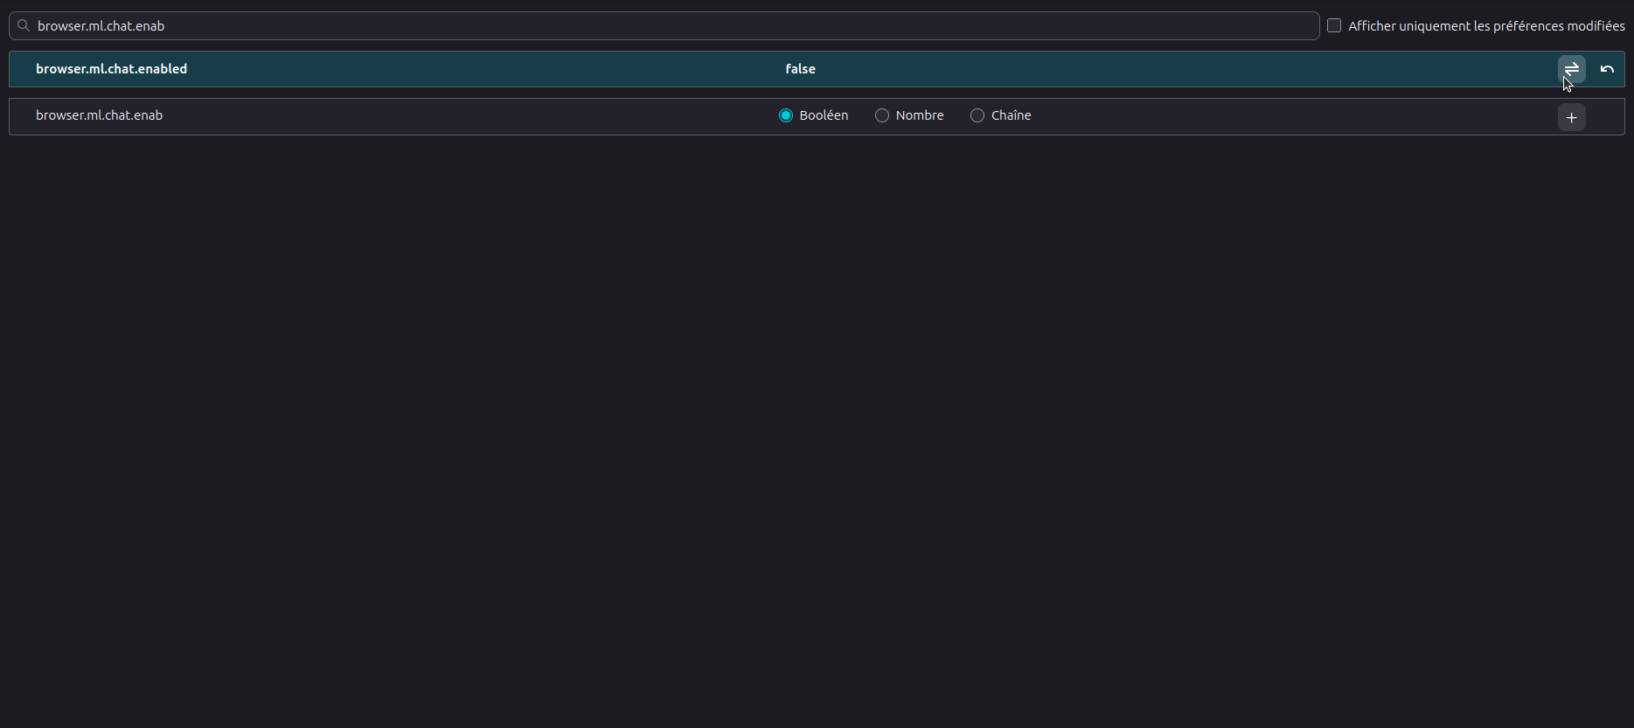
Task: Click the "Booléen" text label
Action: (824, 115)
